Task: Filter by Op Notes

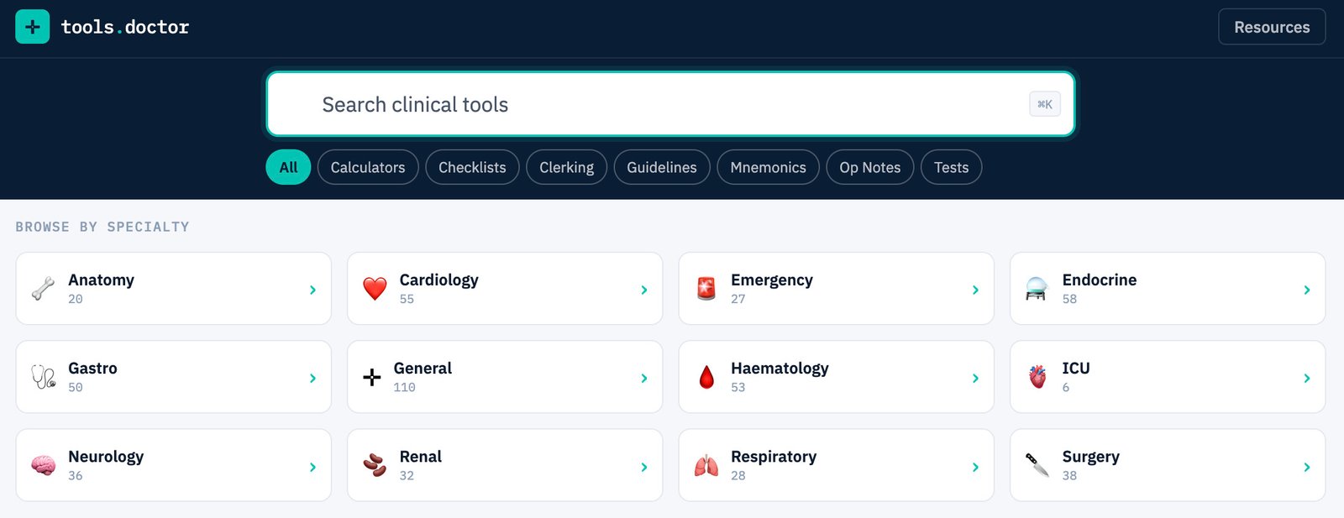Action: click(x=870, y=167)
